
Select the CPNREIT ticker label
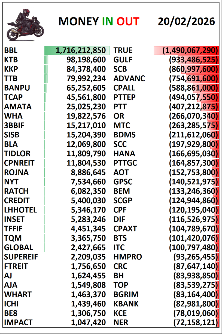tap(19, 163)
